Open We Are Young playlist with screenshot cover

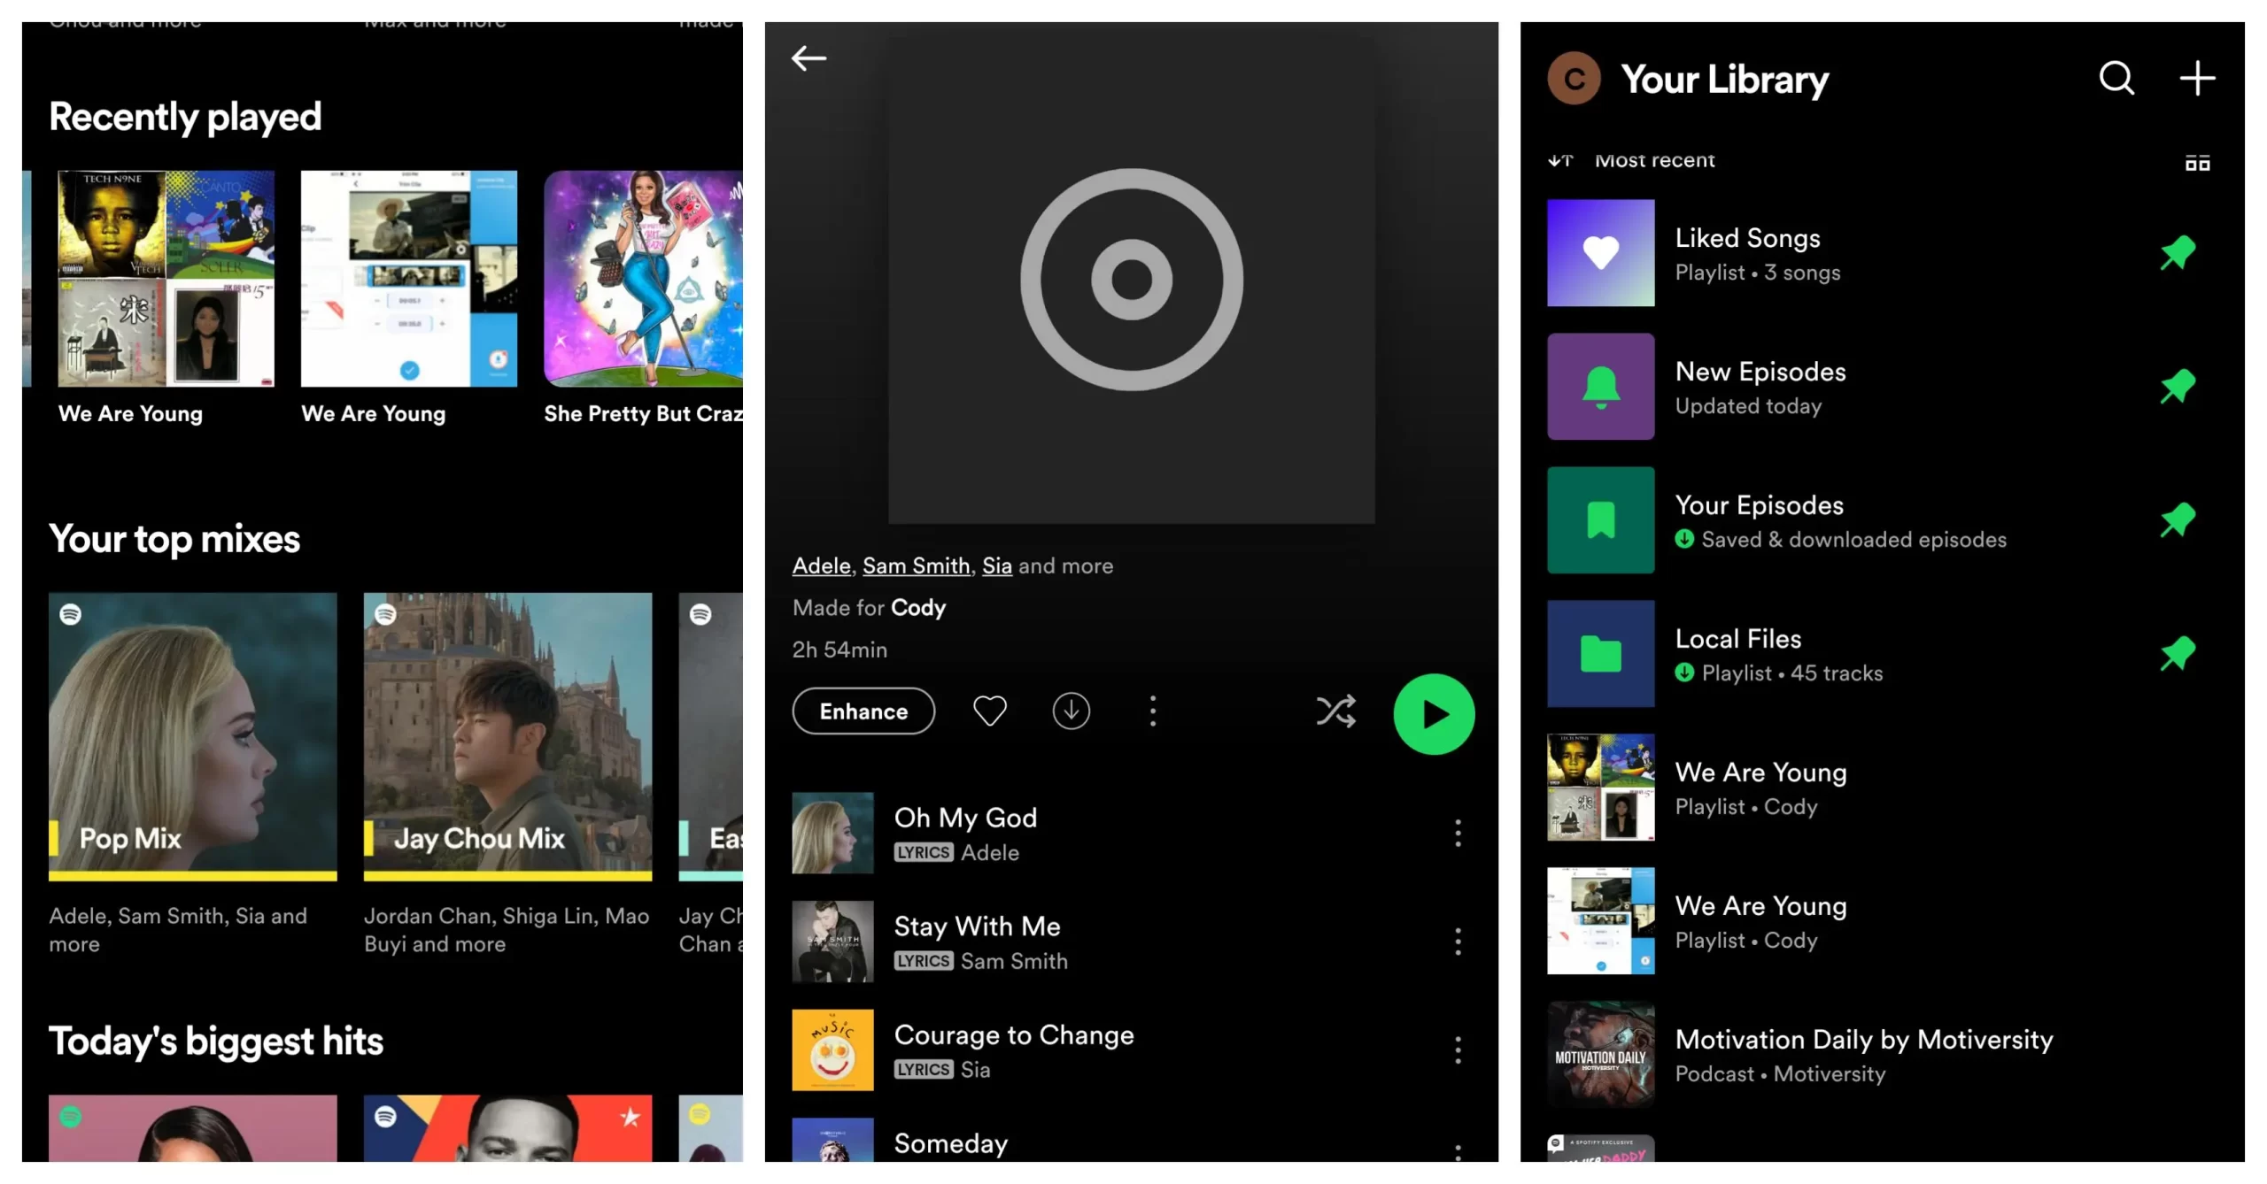pos(1882,921)
